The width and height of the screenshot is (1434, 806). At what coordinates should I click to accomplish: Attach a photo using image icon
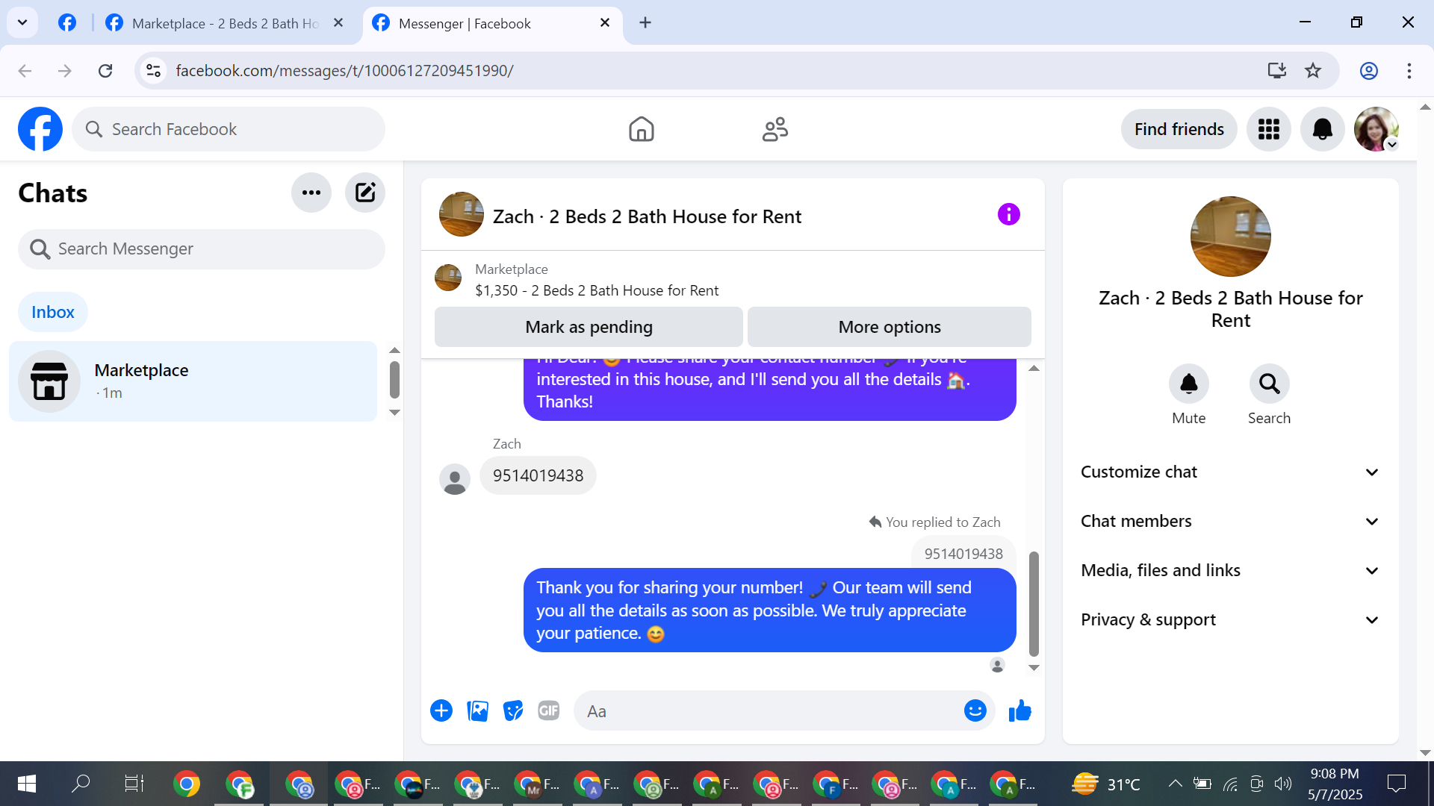477,711
